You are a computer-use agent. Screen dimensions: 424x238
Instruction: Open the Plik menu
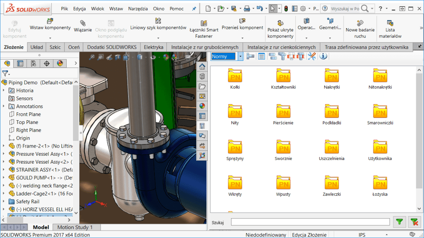[64, 9]
